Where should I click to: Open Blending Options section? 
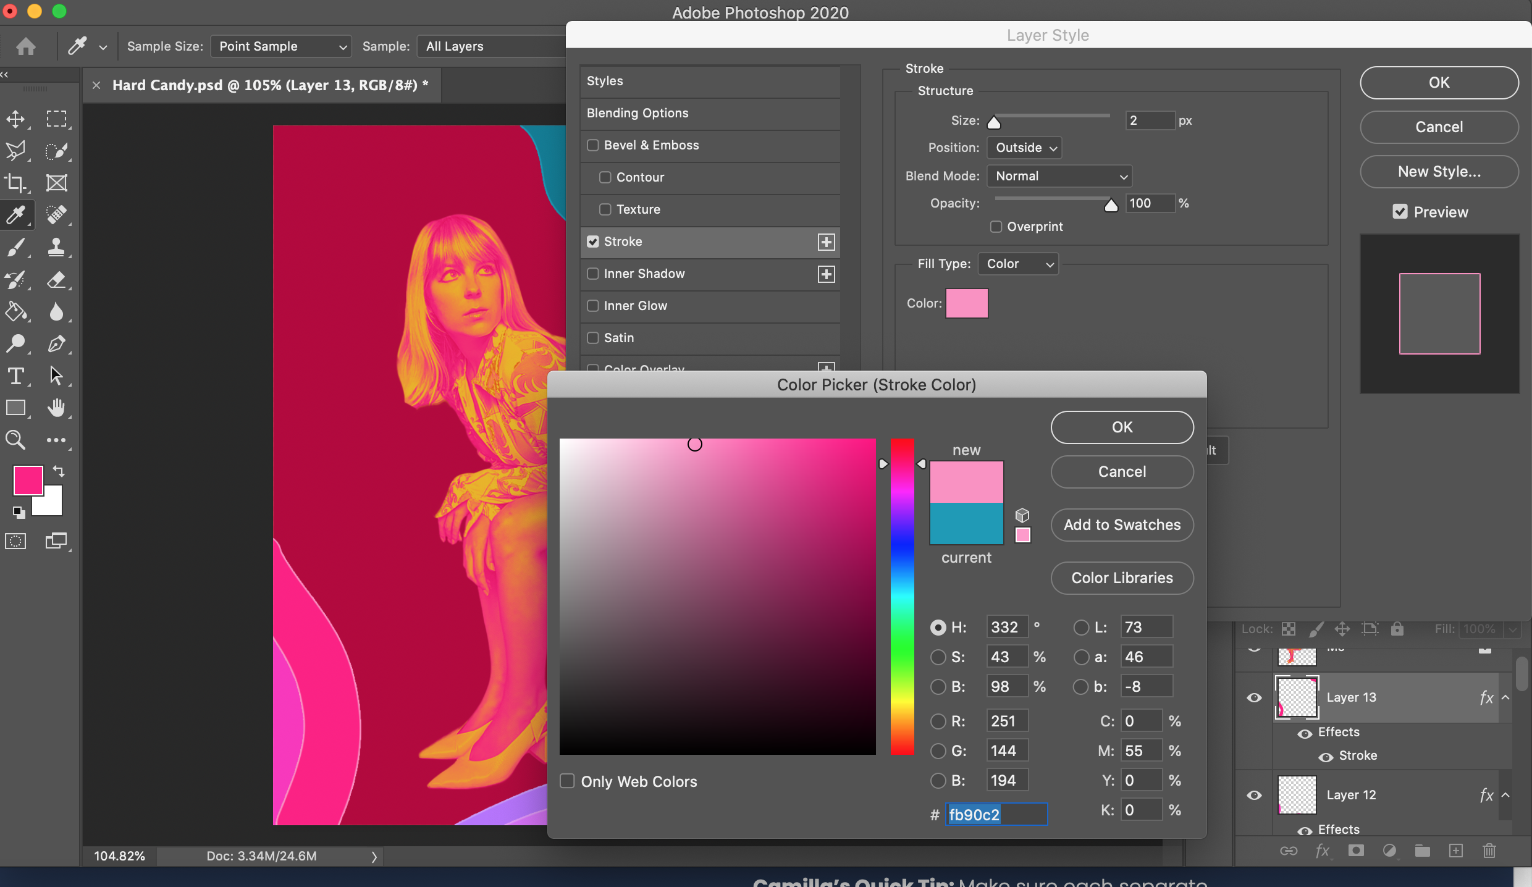pos(638,113)
